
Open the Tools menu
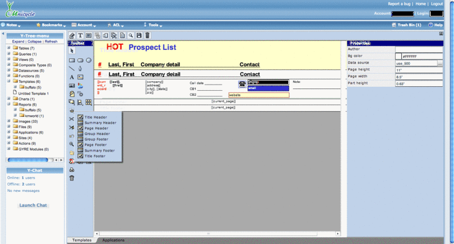click(155, 25)
